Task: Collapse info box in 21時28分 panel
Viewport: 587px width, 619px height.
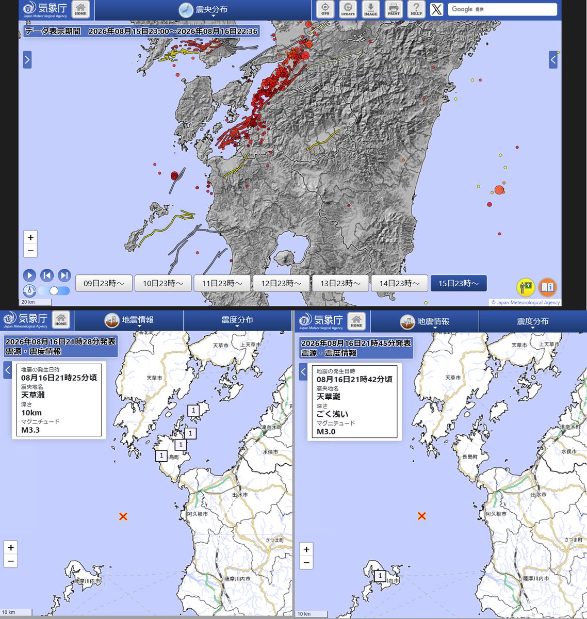Action: (x=8, y=370)
